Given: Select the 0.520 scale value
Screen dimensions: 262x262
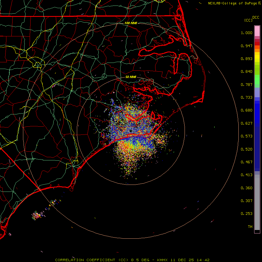Looking at the screenshot, I should tap(247, 149).
